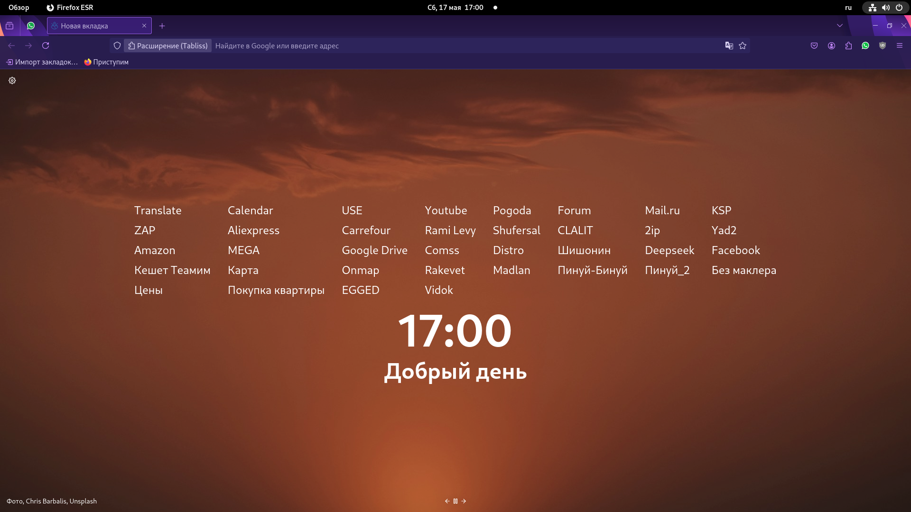911x512 pixels.
Task: Open the pinned WhatsApp tab
Action: [x=31, y=26]
